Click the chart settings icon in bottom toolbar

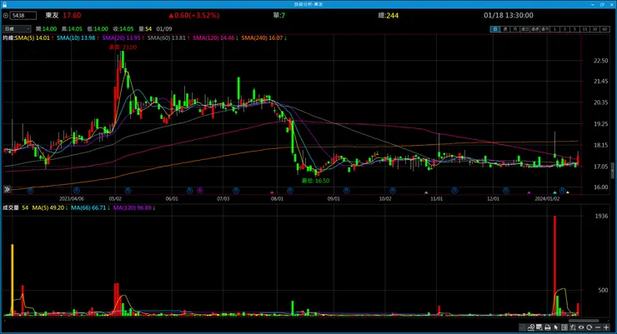click(523, 327)
